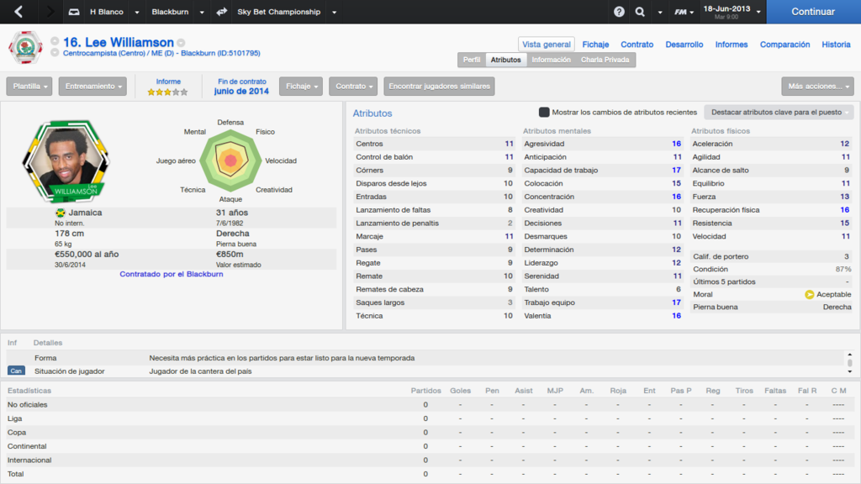Screen dimensions: 861x484
Task: Click the back navigation arrow
Action: (18, 12)
